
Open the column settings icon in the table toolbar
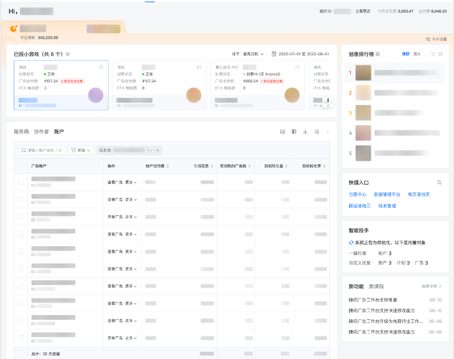click(x=294, y=132)
